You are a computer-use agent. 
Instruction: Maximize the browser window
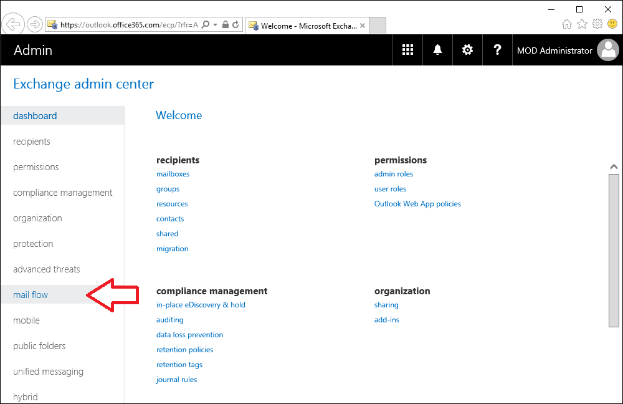pyautogui.click(x=579, y=9)
